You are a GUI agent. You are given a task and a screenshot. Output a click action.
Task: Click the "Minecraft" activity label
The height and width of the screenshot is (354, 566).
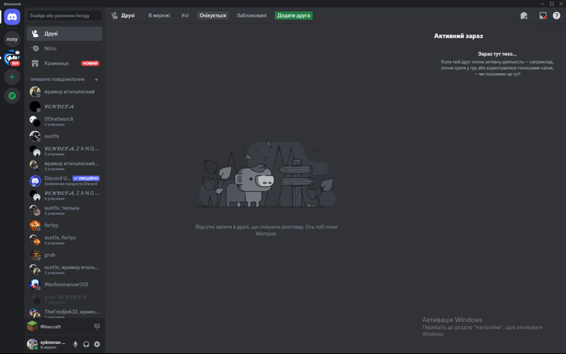tap(50, 327)
